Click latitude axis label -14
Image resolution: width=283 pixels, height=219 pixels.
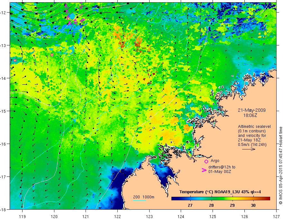[x=4, y=78]
